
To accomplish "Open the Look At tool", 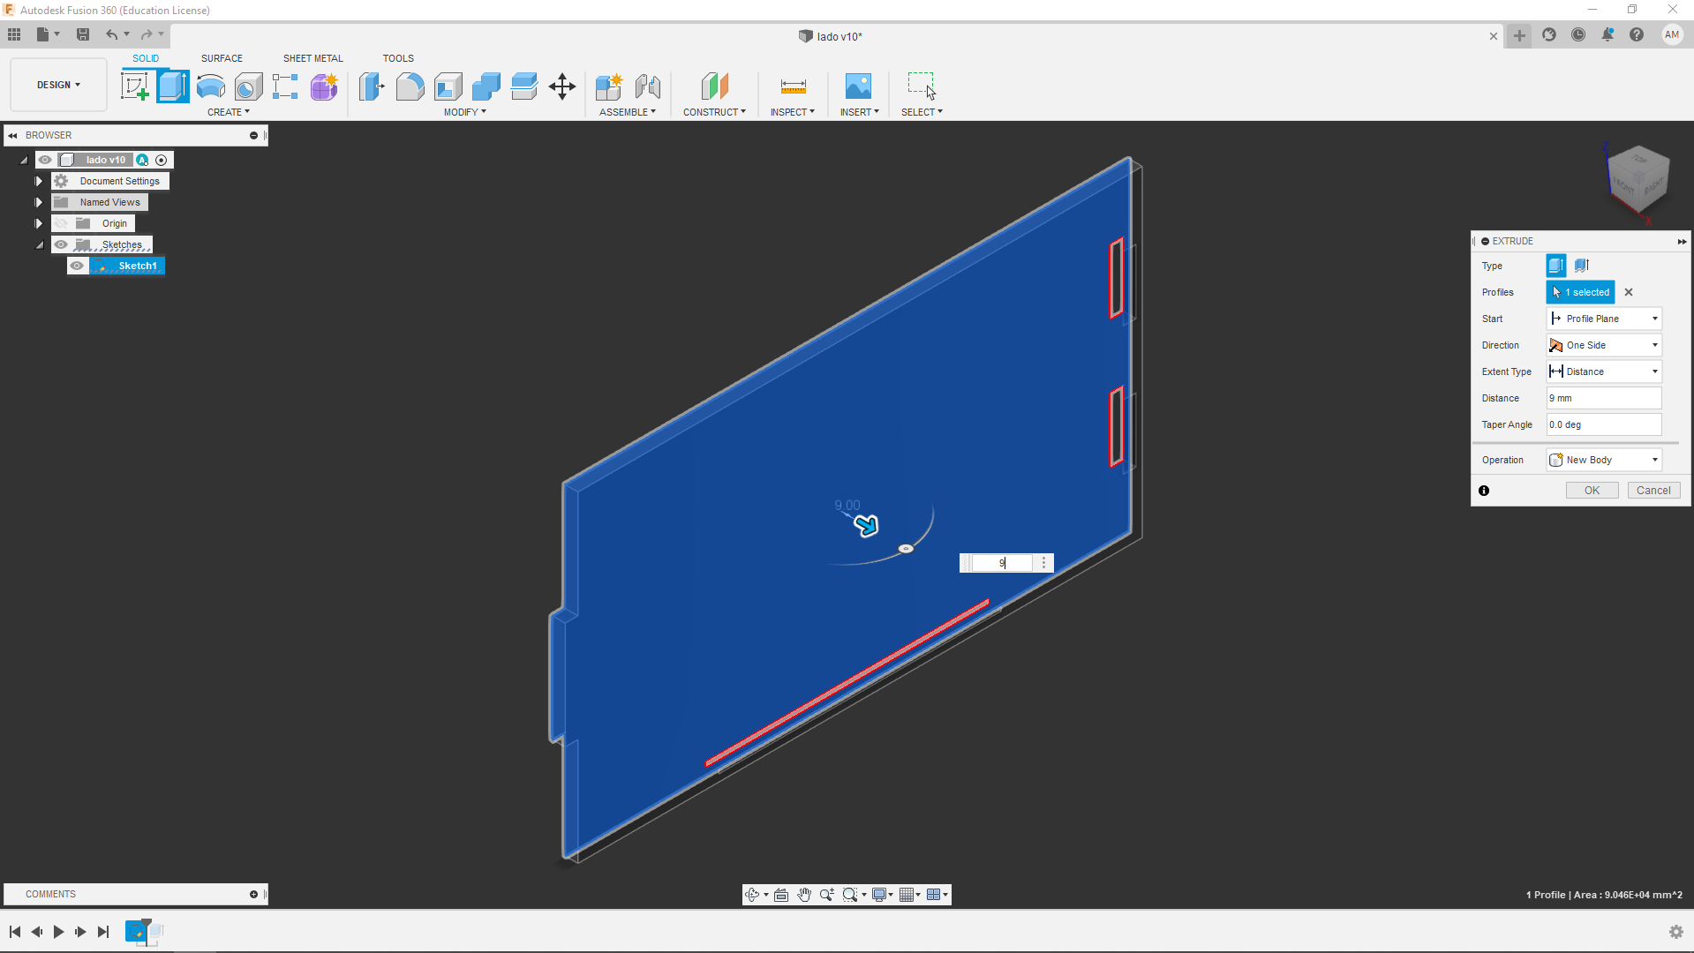I will coord(781,895).
